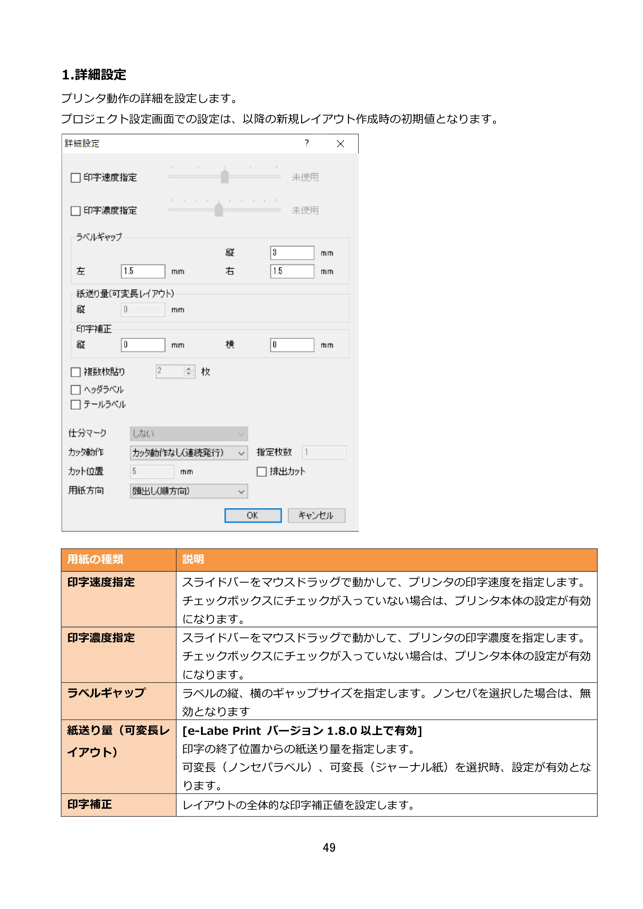Image resolution: width=643 pixels, height=909 pixels.
Task: Click the ラベルギャップ 左 field
Action: (143, 271)
